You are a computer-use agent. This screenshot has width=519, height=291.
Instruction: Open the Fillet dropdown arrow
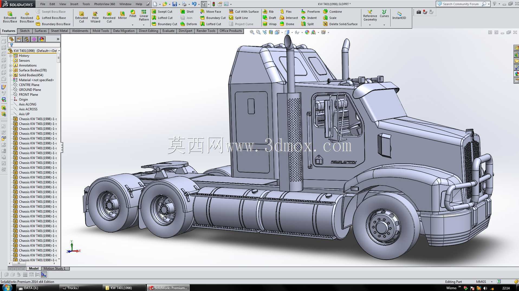(x=133, y=25)
